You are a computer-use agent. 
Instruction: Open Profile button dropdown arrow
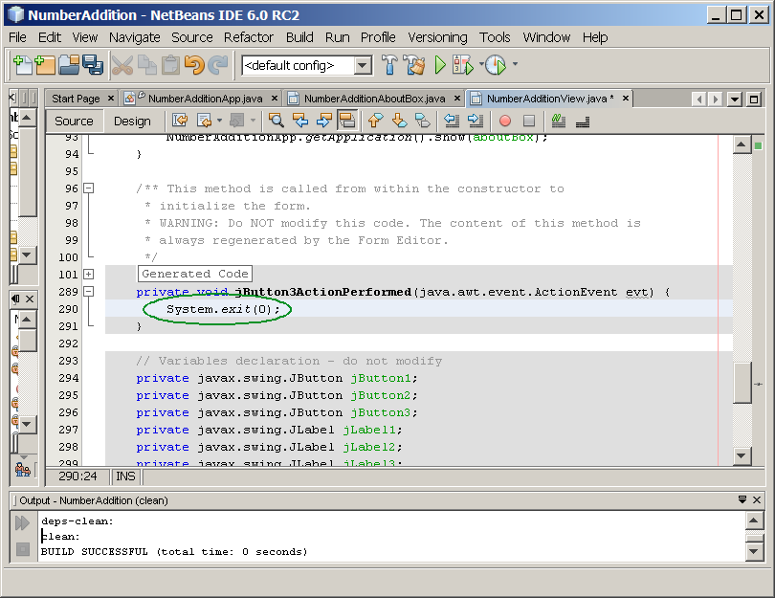click(515, 64)
